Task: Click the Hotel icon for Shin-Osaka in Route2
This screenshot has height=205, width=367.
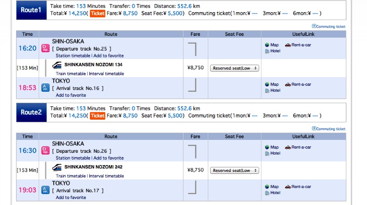Action: (x=267, y=153)
